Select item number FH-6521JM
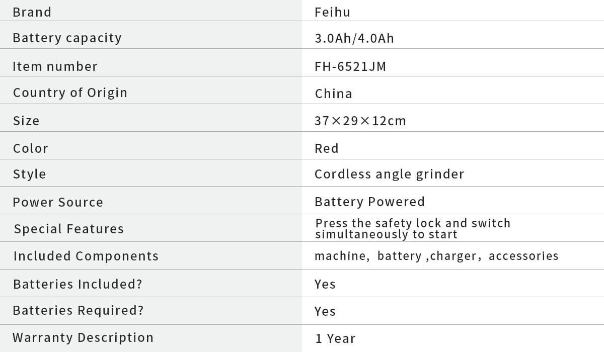The image size is (604, 352). click(350, 66)
